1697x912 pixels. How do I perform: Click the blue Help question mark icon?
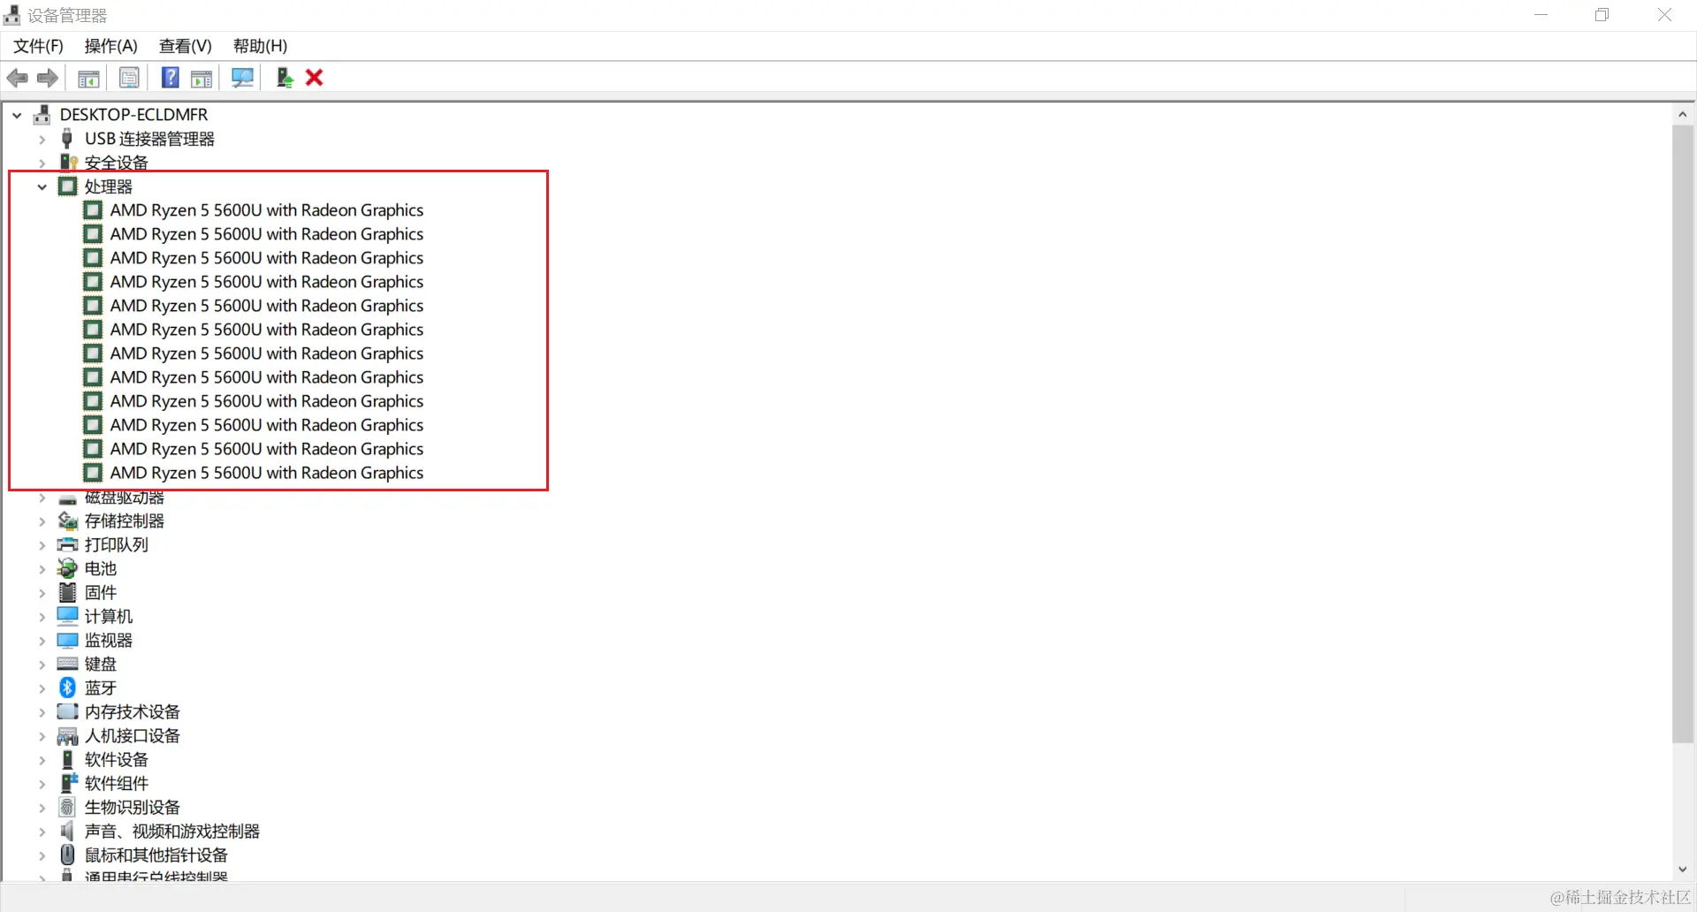170,78
